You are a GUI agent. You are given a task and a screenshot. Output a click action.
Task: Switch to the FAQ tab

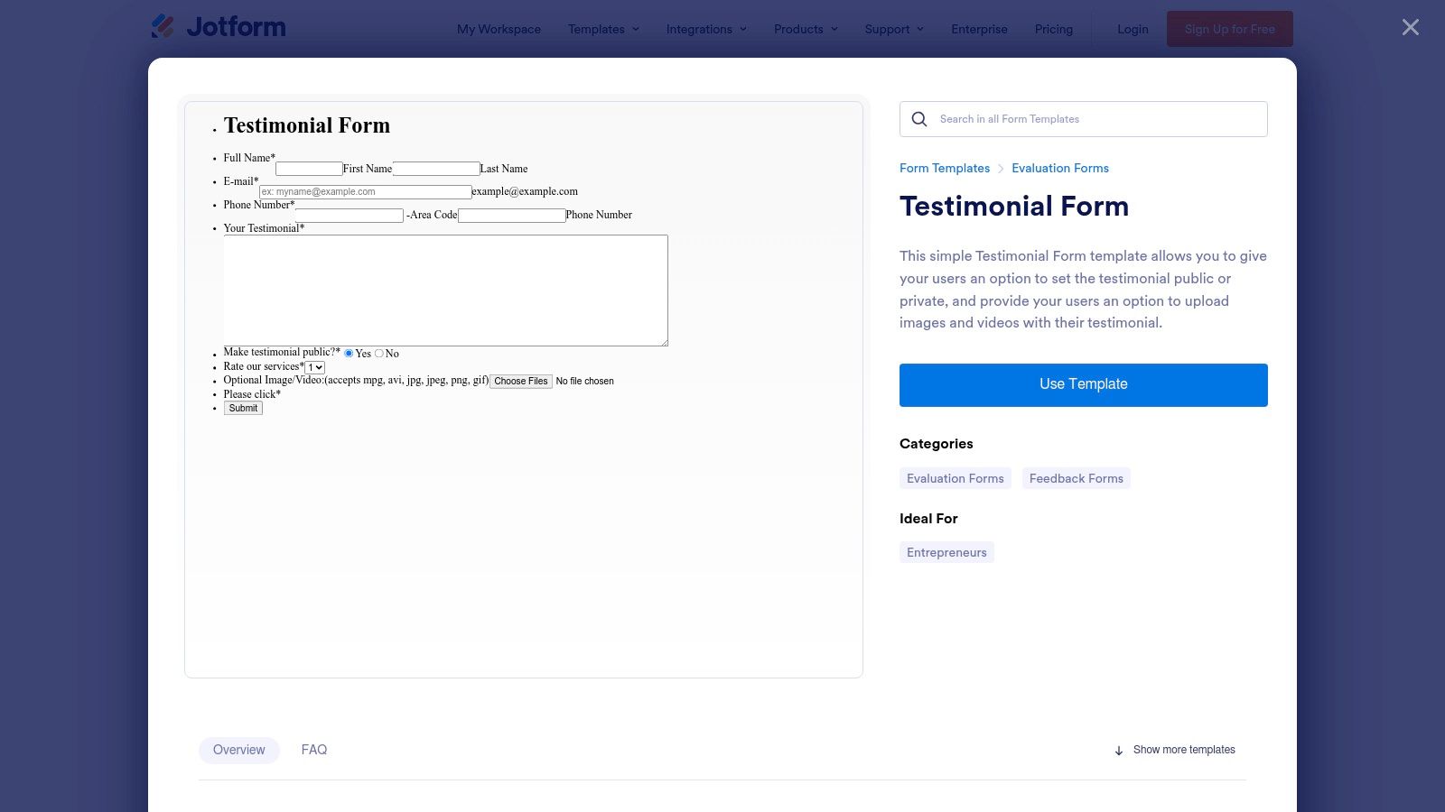tap(313, 750)
